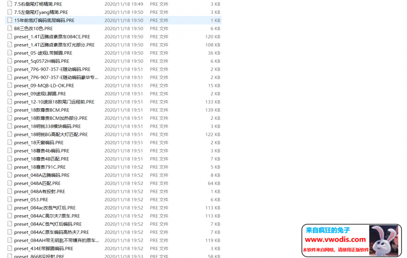Screen dimensions: 407x258
Task: Click the icon for preset_5q0572H编码.PRE
Action: pos(10,61)
